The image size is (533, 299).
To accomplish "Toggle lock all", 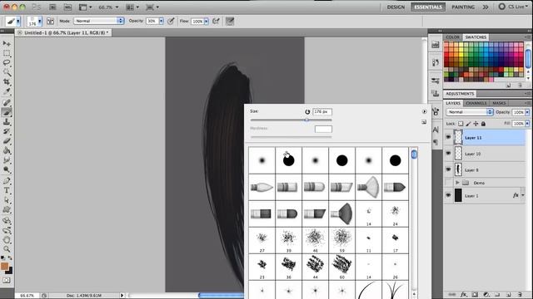I will click(x=483, y=124).
